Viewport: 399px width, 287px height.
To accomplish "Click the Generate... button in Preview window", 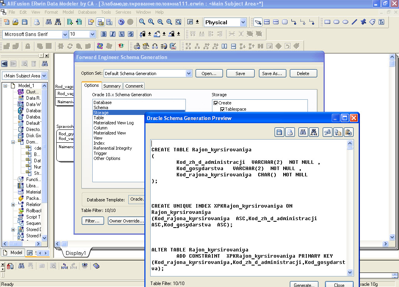I will click(x=304, y=285).
